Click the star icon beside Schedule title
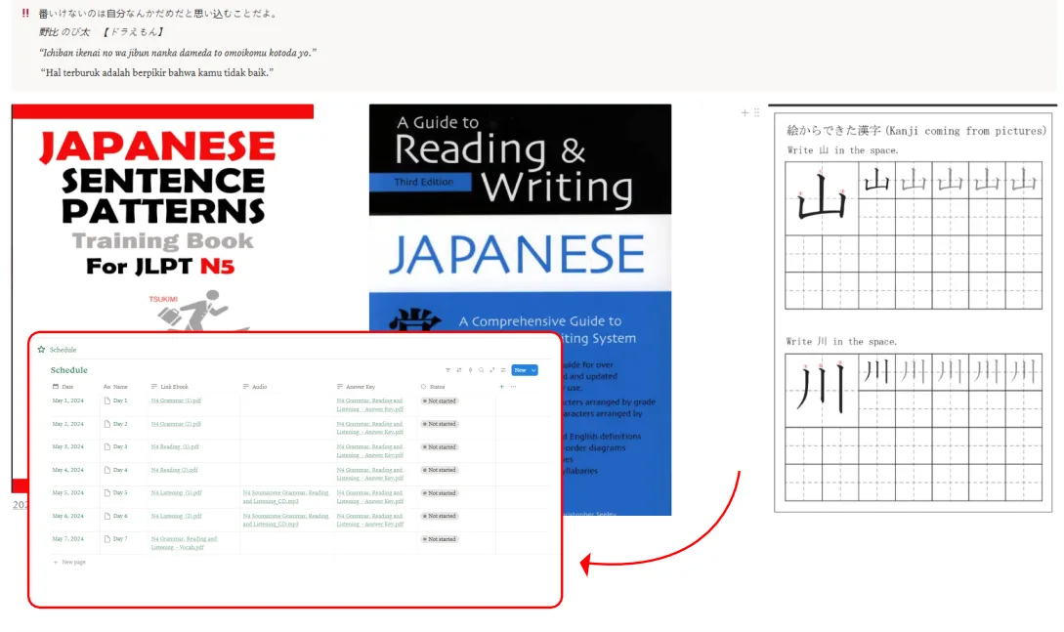 point(41,350)
